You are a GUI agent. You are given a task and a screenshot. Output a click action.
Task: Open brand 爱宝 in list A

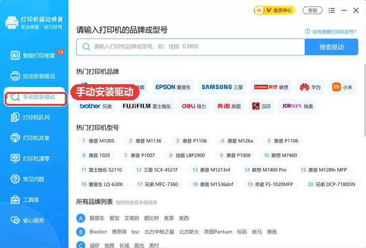pos(114,218)
